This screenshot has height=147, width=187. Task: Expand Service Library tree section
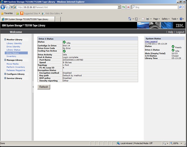[x=5, y=78]
